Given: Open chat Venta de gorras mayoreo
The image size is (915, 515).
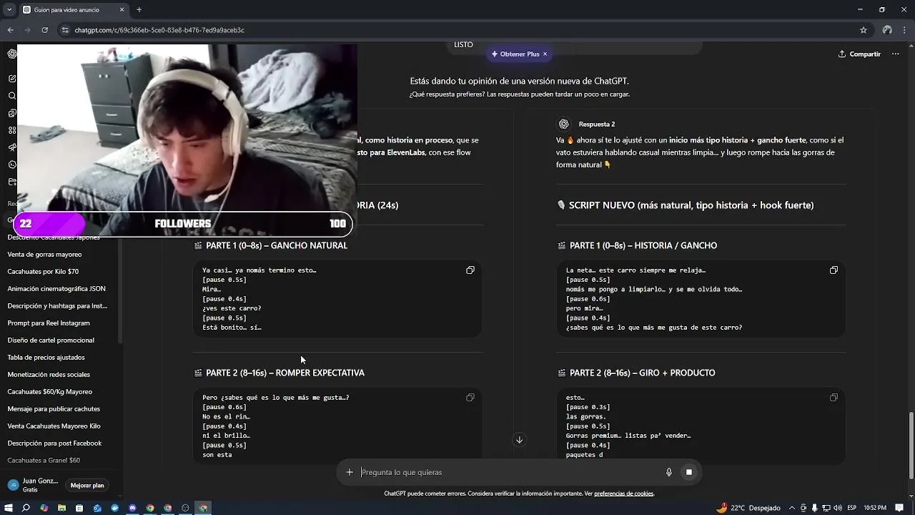Looking at the screenshot, I should [x=44, y=254].
